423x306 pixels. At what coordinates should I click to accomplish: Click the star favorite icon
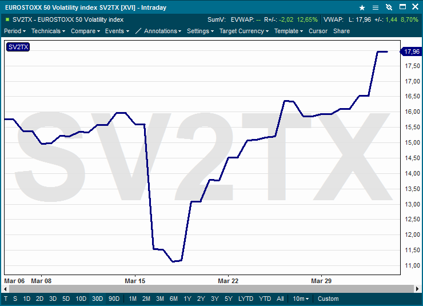click(x=362, y=7)
